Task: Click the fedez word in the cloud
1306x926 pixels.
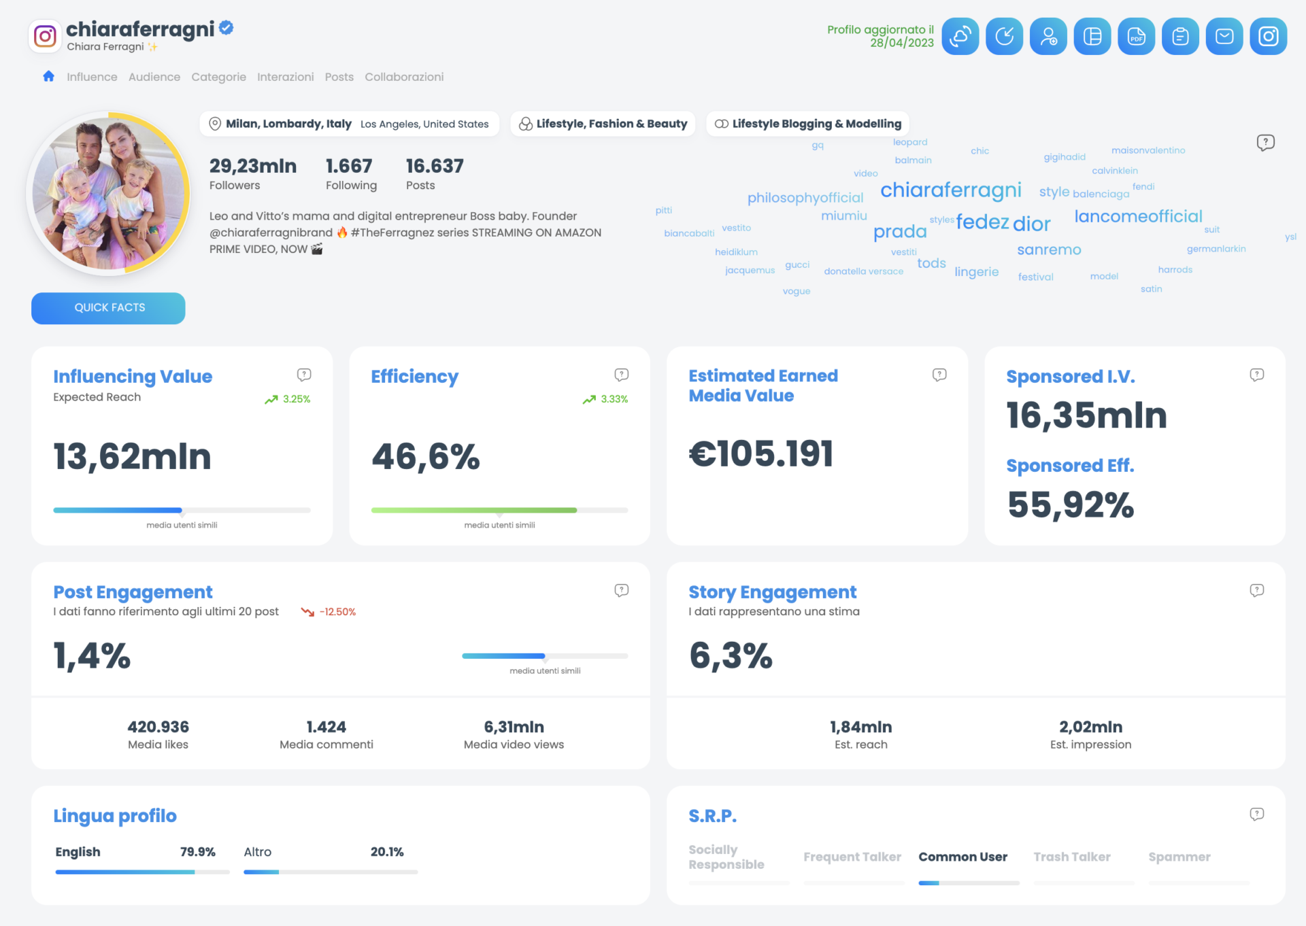Action: click(x=982, y=222)
